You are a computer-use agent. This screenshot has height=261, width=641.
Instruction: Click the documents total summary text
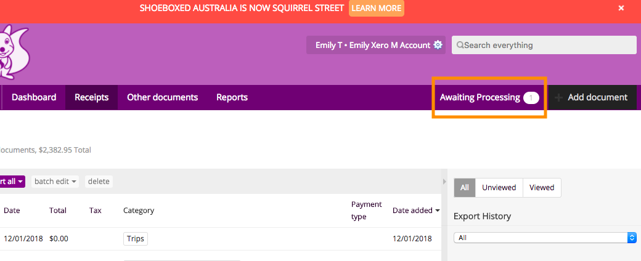coord(46,150)
